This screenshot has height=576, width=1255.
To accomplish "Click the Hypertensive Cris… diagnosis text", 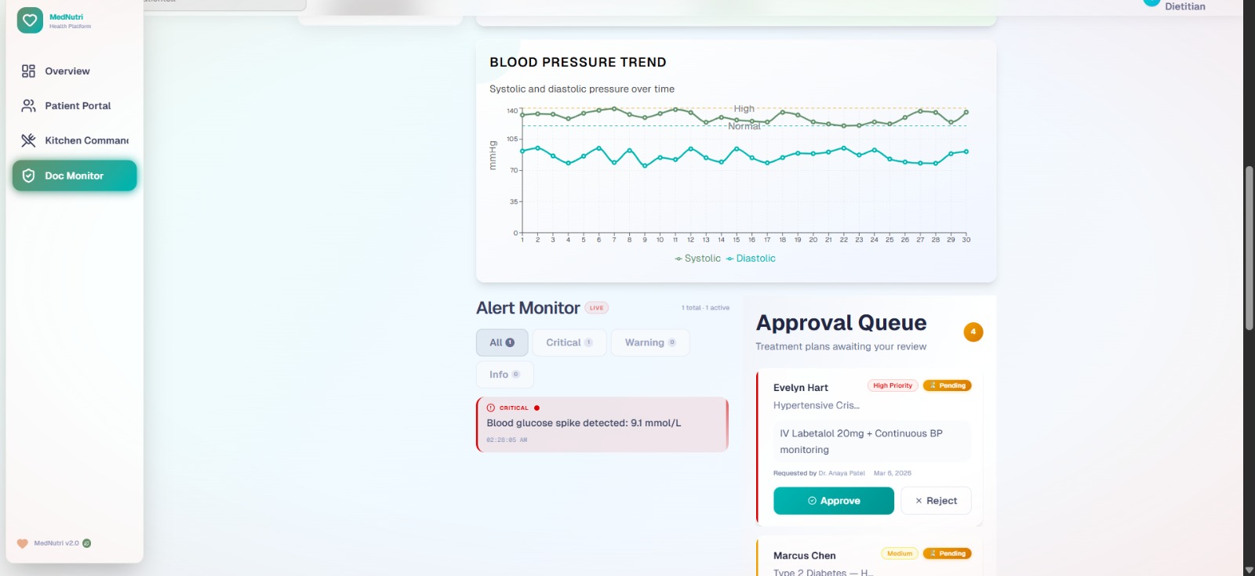I will (x=817, y=405).
